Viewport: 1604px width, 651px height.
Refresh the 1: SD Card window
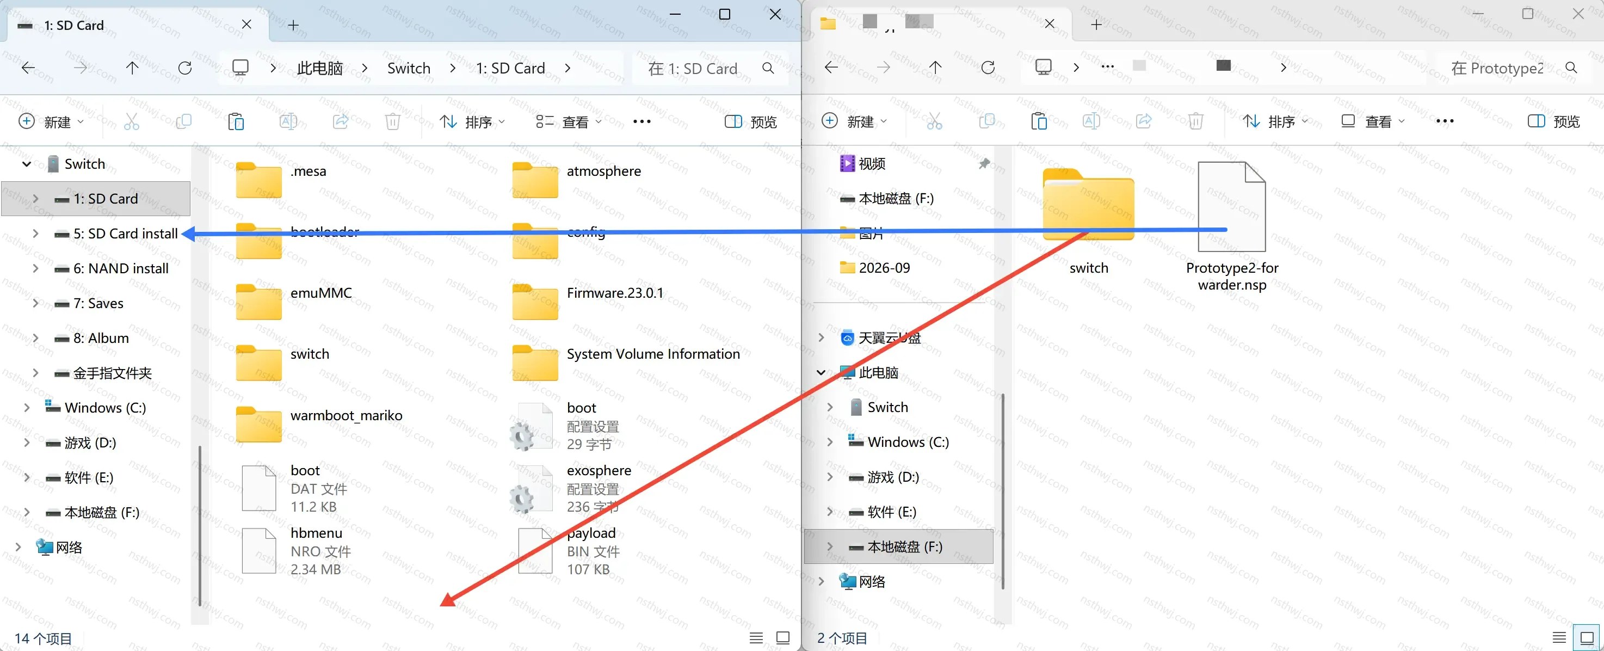[185, 68]
